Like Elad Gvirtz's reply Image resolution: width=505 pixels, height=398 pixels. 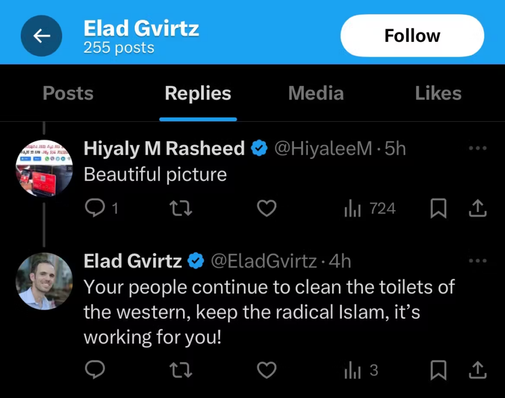(266, 370)
